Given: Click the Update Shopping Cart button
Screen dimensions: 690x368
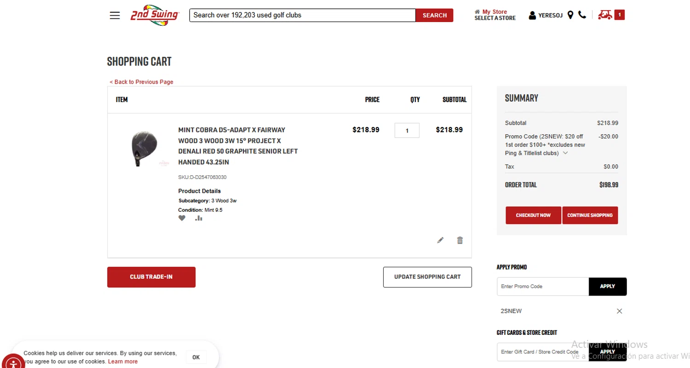Looking at the screenshot, I should pos(427,277).
